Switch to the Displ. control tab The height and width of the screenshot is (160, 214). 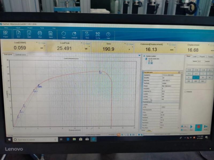[189, 56]
